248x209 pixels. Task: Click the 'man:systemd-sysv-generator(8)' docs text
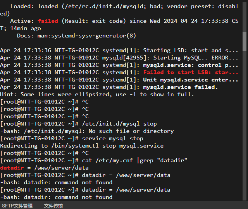pyautogui.click(x=87, y=36)
